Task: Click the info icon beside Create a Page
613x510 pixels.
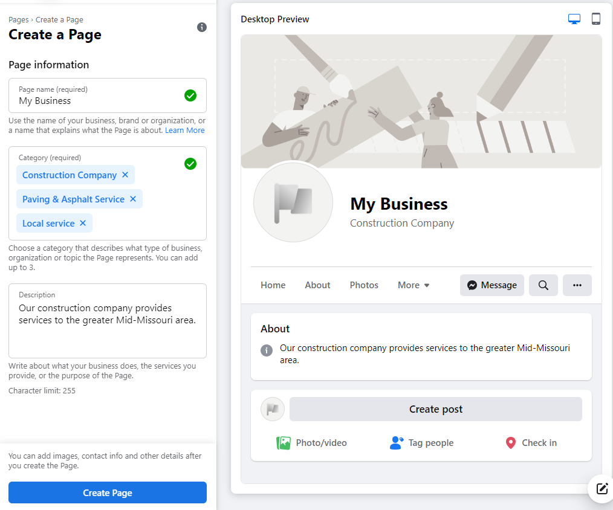Action: [202, 27]
